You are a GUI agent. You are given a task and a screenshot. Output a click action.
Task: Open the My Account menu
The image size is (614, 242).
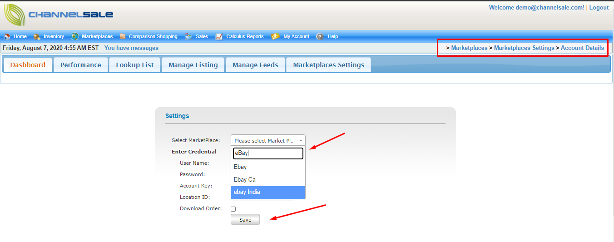pos(296,37)
